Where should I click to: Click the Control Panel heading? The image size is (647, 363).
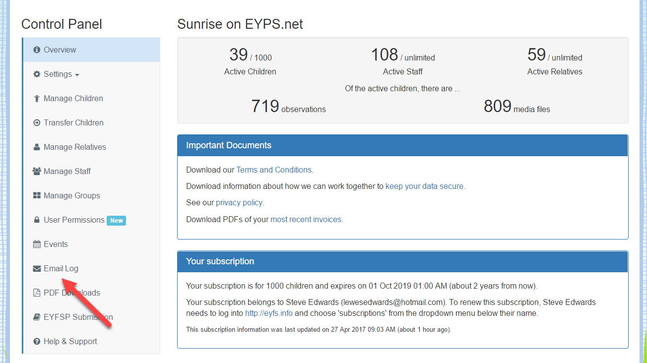tap(62, 24)
